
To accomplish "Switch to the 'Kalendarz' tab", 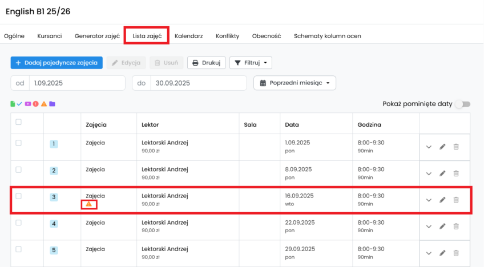I will pyautogui.click(x=188, y=36).
